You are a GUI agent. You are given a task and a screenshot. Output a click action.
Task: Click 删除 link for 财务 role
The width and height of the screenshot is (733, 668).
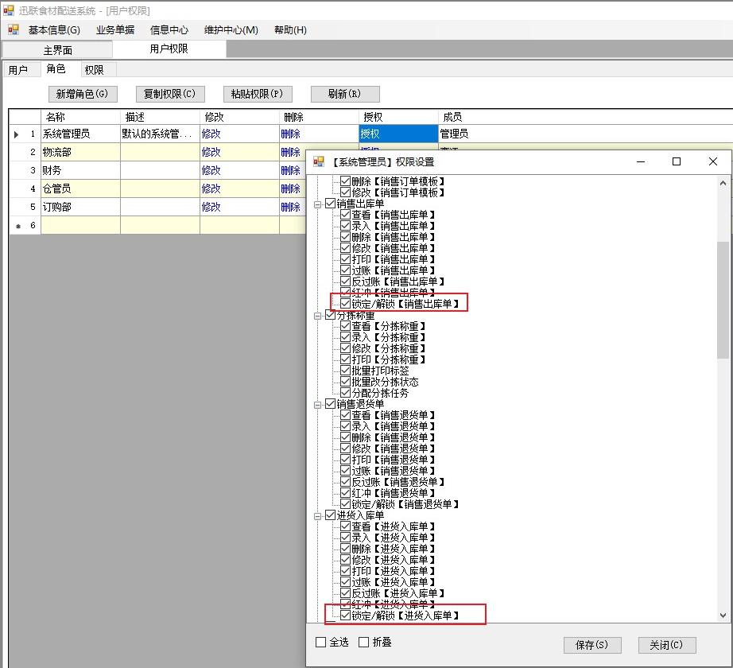pos(290,170)
